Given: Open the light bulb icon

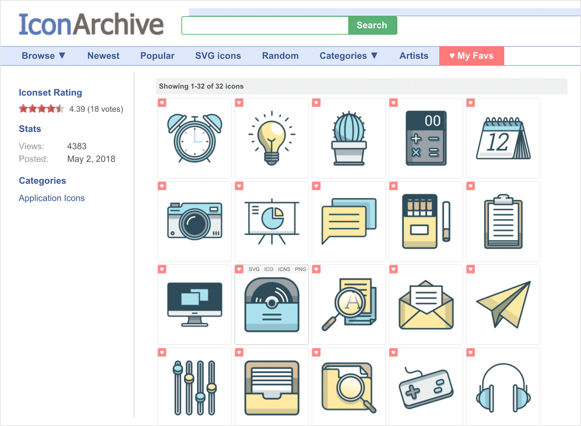Looking at the screenshot, I should click(272, 138).
